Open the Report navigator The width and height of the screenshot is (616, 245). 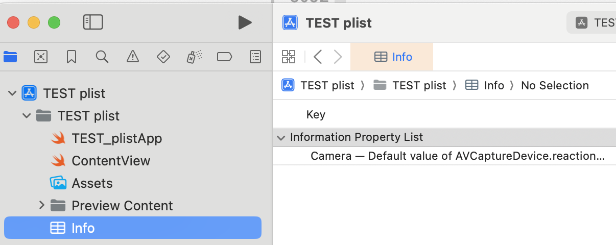[x=255, y=57]
